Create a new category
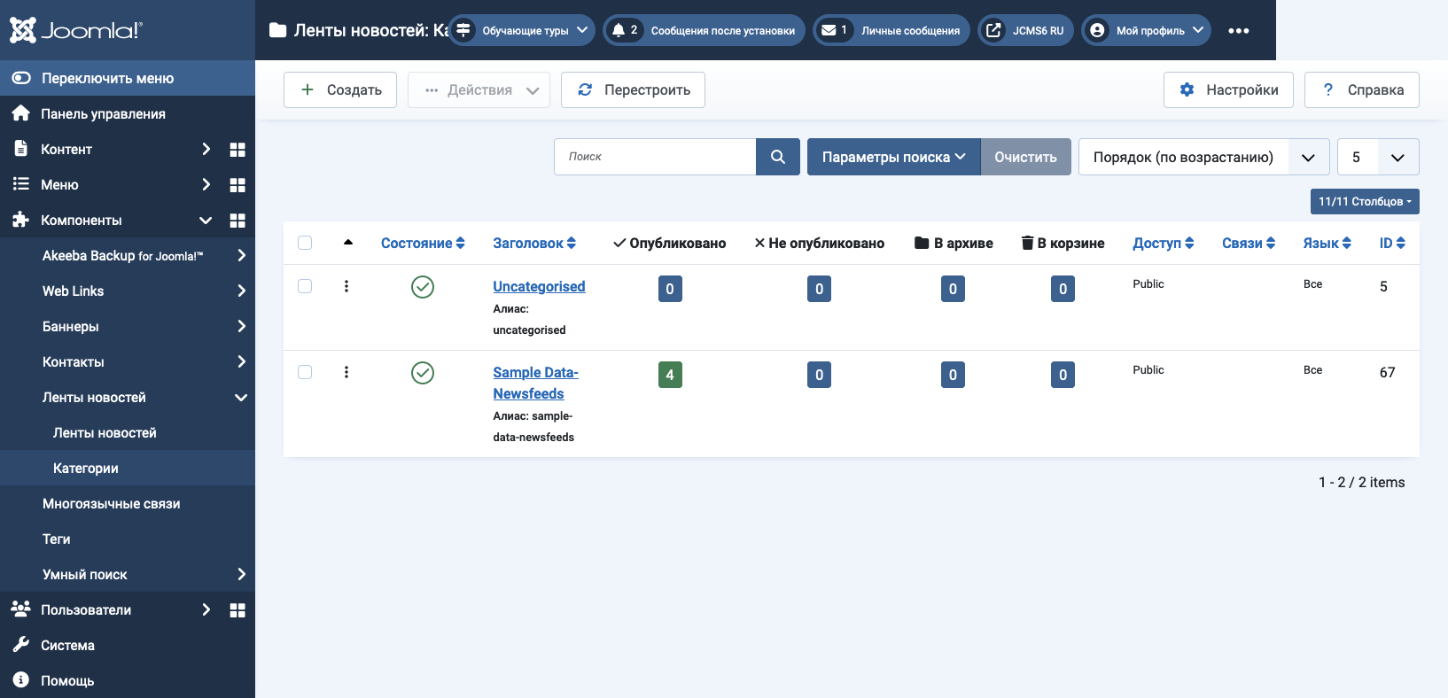 (340, 89)
